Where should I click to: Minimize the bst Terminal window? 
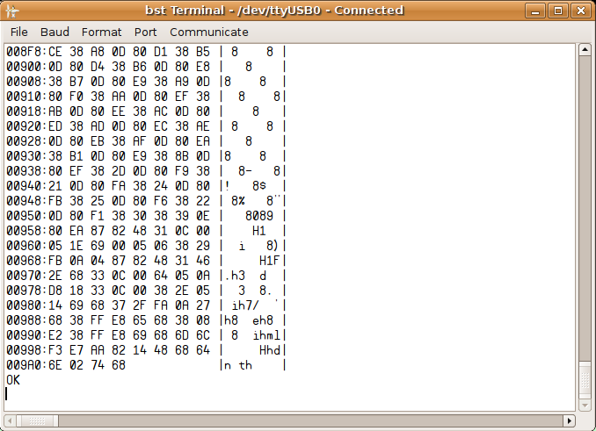(x=535, y=11)
